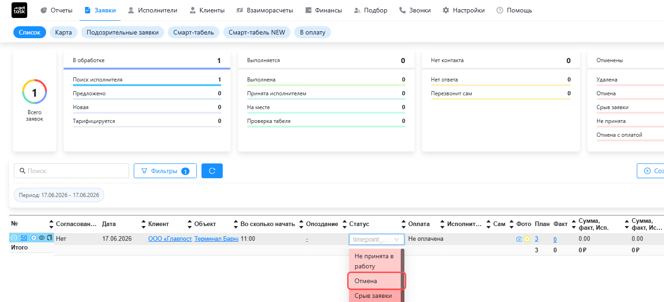The height and width of the screenshot is (302, 664).
Task: Click the Поиск search input field
Action: [71, 171]
